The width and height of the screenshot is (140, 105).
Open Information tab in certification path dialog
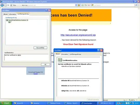[x=12, y=14]
